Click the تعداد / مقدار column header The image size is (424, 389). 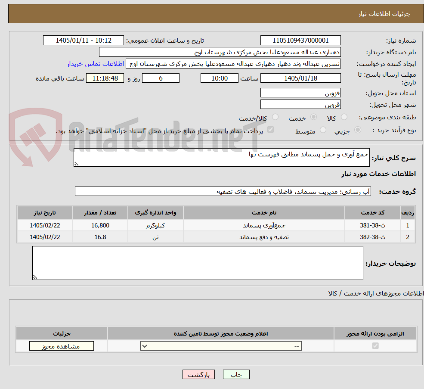click(x=100, y=213)
